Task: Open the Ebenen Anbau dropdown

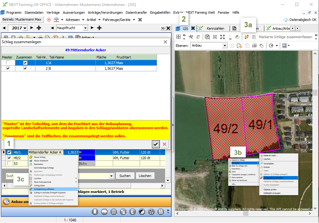Action: [224, 46]
